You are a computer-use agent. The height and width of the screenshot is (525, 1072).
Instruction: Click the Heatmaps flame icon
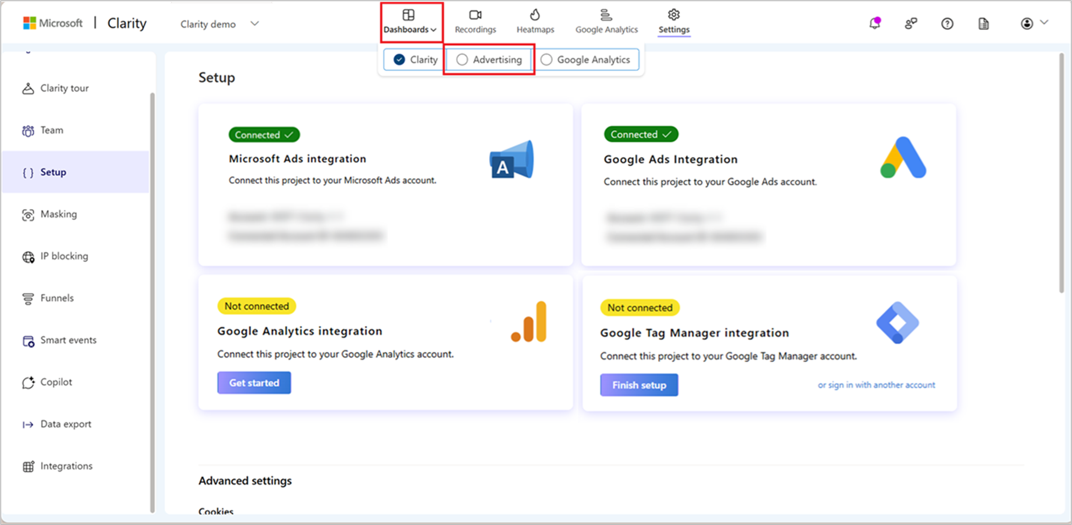[535, 15]
